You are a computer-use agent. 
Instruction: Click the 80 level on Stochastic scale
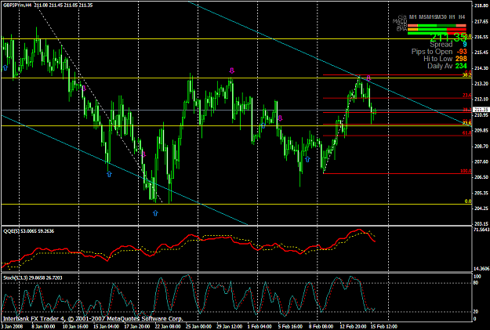coord(476,283)
